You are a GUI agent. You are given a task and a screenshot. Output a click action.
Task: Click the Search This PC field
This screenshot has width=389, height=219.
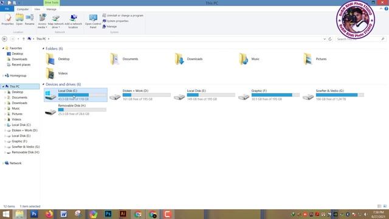[x=360, y=39]
